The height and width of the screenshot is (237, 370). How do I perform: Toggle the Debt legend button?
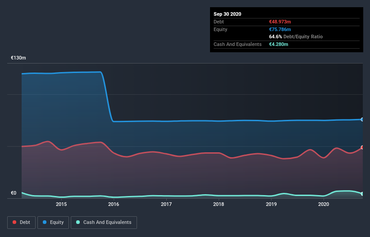pos(21,223)
